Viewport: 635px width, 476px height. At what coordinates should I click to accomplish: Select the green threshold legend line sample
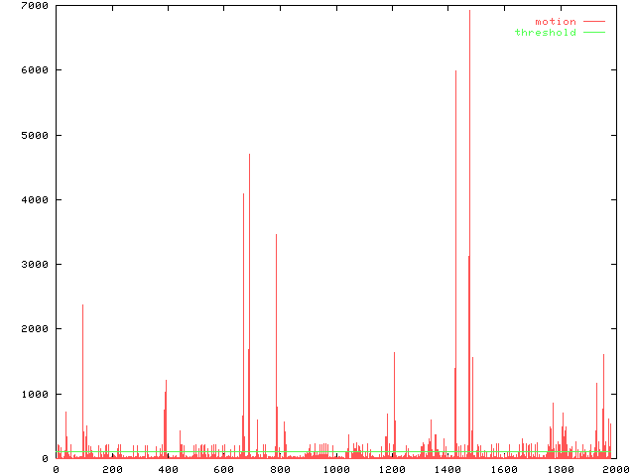click(x=593, y=33)
